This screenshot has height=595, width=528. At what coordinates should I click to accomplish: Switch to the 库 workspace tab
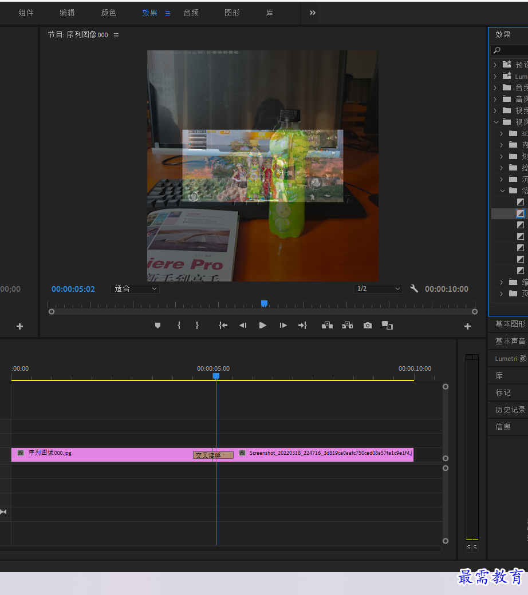tap(269, 13)
